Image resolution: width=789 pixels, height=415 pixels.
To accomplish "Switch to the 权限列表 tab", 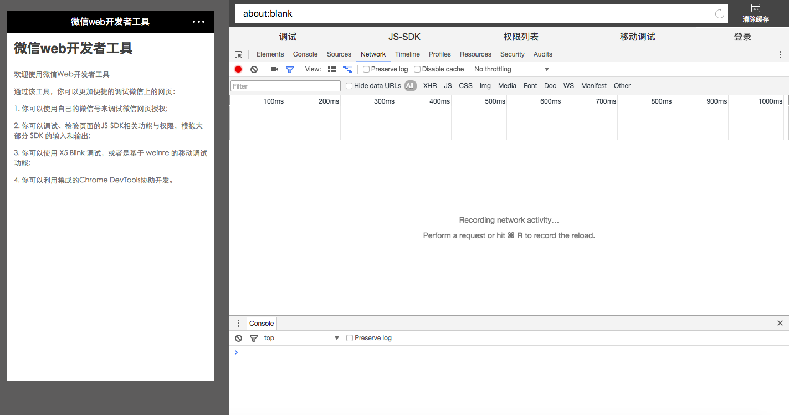I will pos(521,37).
